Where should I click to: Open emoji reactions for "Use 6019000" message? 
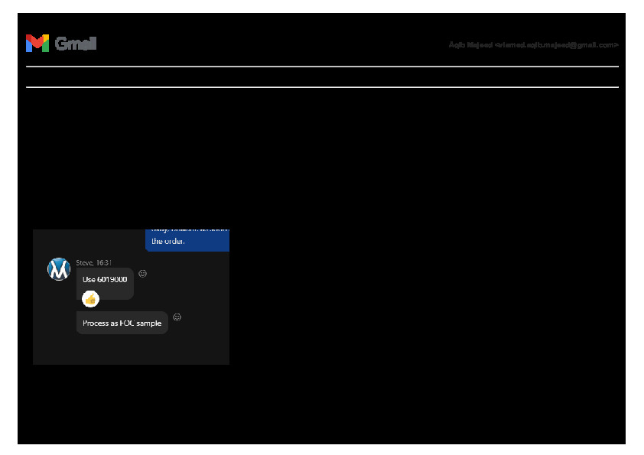(x=142, y=274)
